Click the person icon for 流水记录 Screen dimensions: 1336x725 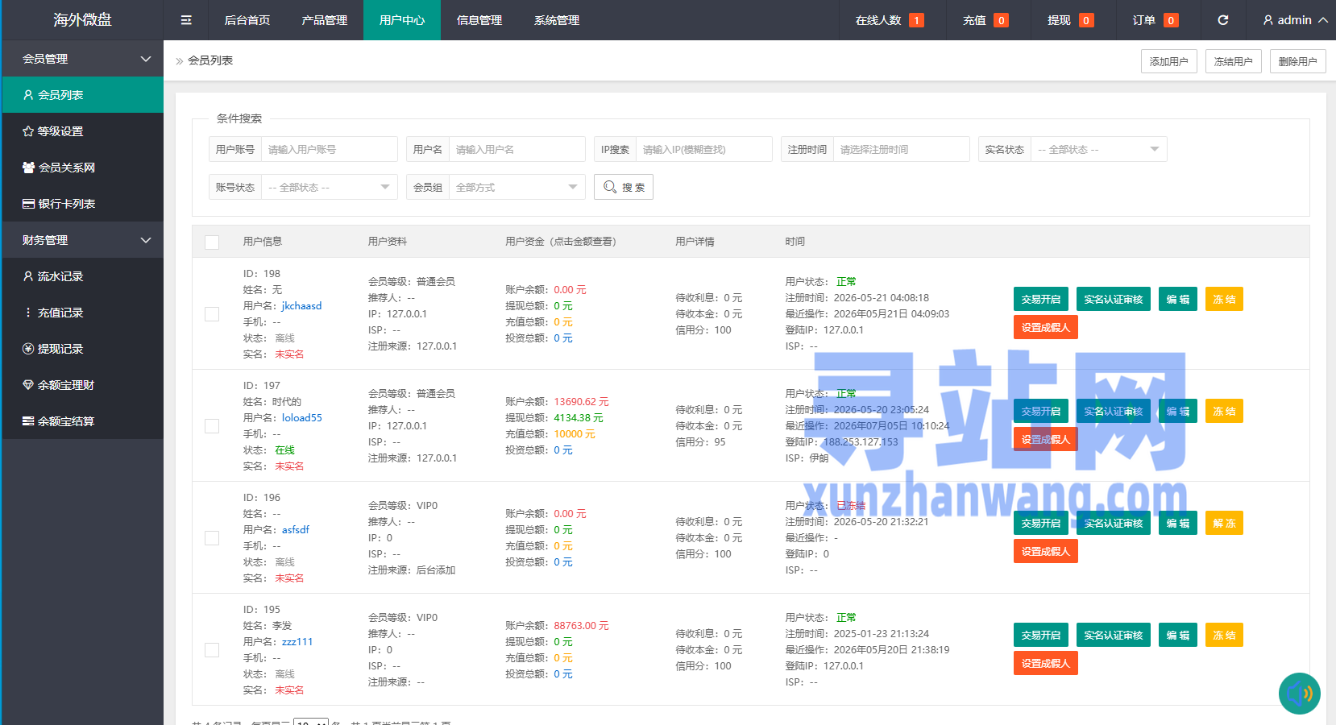[x=28, y=276]
